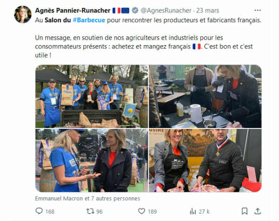The width and height of the screenshot is (279, 221).
Task: Share the tweet via upload icon
Action: tap(258, 211)
